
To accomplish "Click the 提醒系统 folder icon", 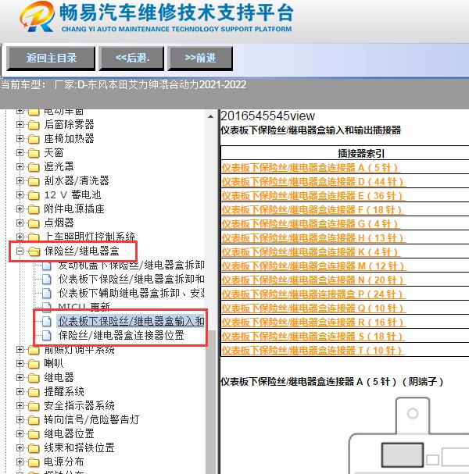I will tap(34, 392).
